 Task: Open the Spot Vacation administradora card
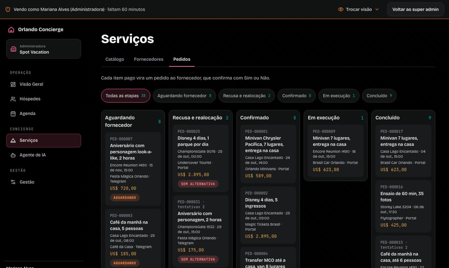(x=43, y=49)
